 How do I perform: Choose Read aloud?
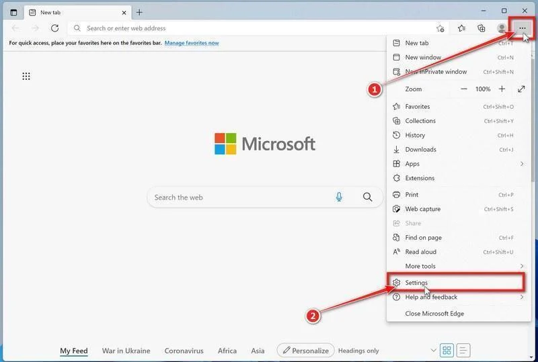click(459, 252)
